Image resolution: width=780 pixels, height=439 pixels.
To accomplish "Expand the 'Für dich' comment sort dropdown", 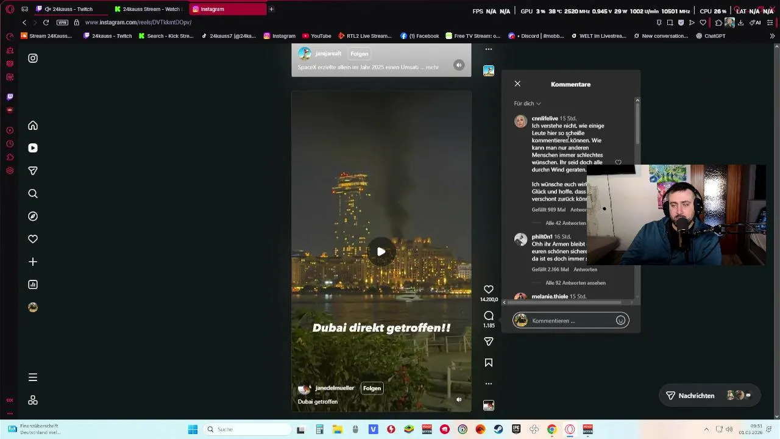I will coord(527,104).
